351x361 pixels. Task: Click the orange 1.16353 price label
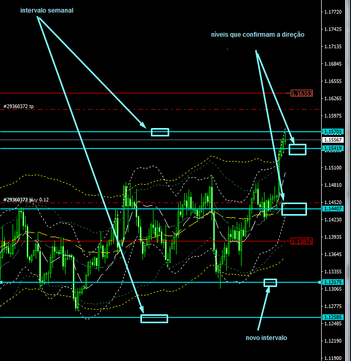click(302, 93)
